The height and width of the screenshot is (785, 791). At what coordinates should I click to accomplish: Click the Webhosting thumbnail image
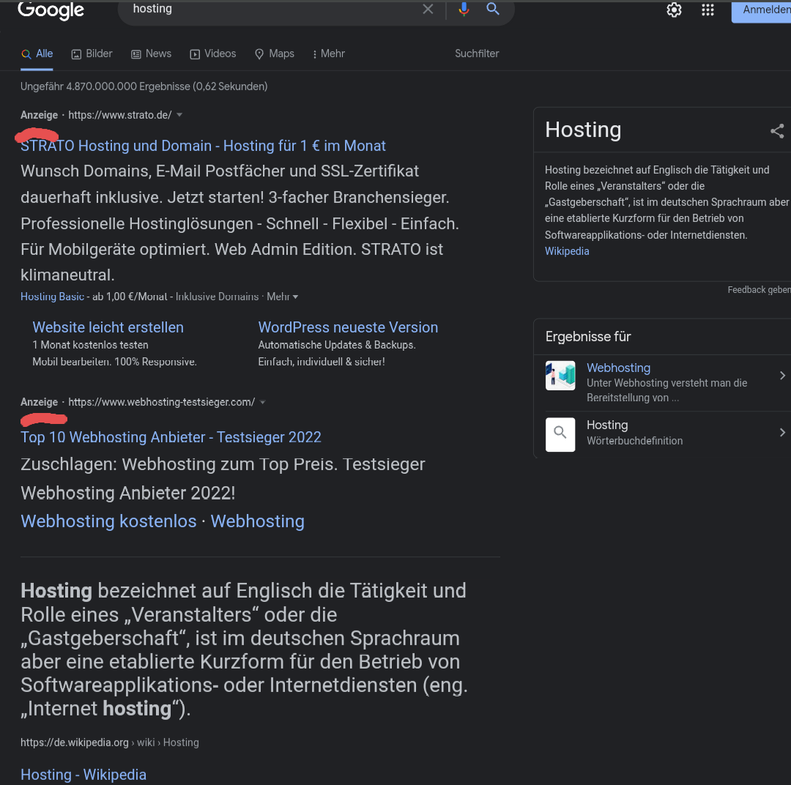point(560,376)
